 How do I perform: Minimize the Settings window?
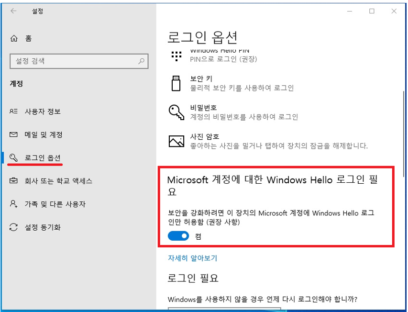click(350, 11)
